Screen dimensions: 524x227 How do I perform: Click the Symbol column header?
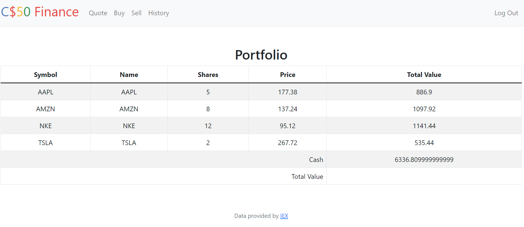[45, 75]
